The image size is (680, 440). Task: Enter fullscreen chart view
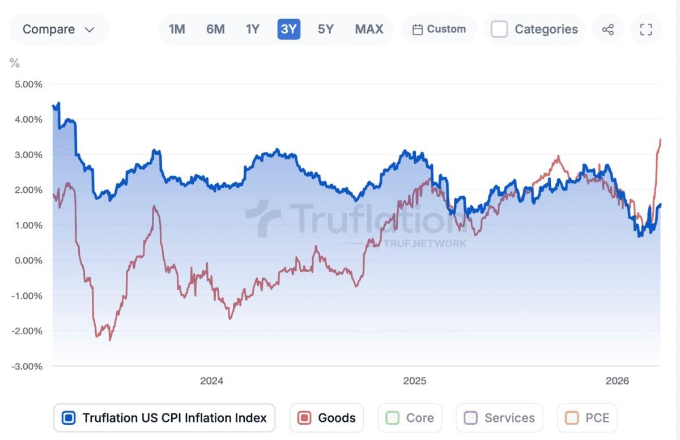tap(646, 29)
